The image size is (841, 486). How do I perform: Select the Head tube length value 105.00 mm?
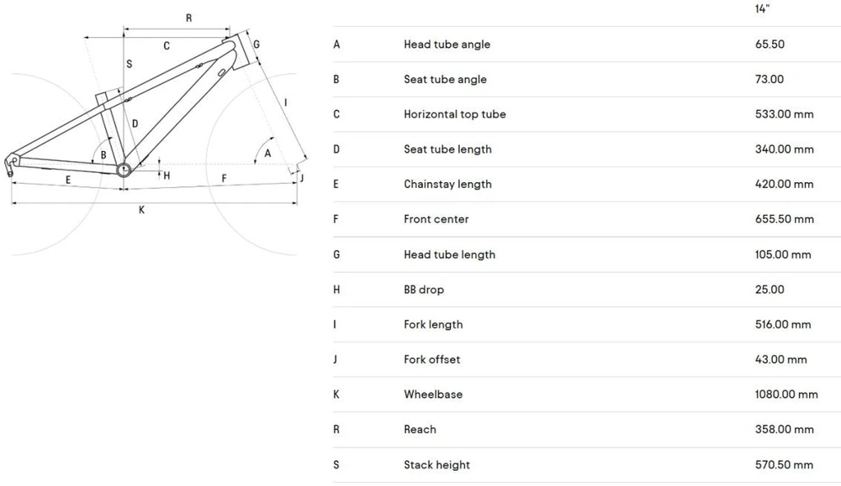coord(783,255)
